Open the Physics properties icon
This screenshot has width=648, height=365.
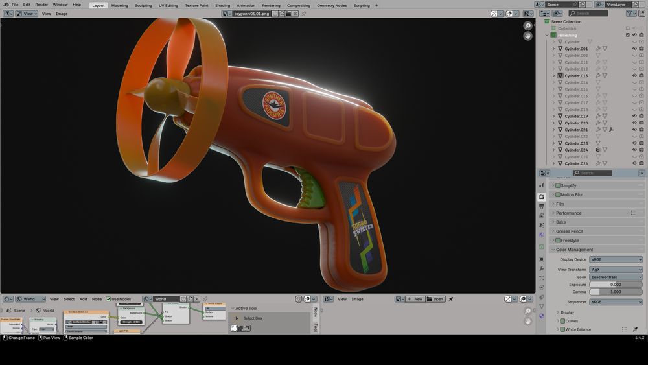click(x=542, y=287)
